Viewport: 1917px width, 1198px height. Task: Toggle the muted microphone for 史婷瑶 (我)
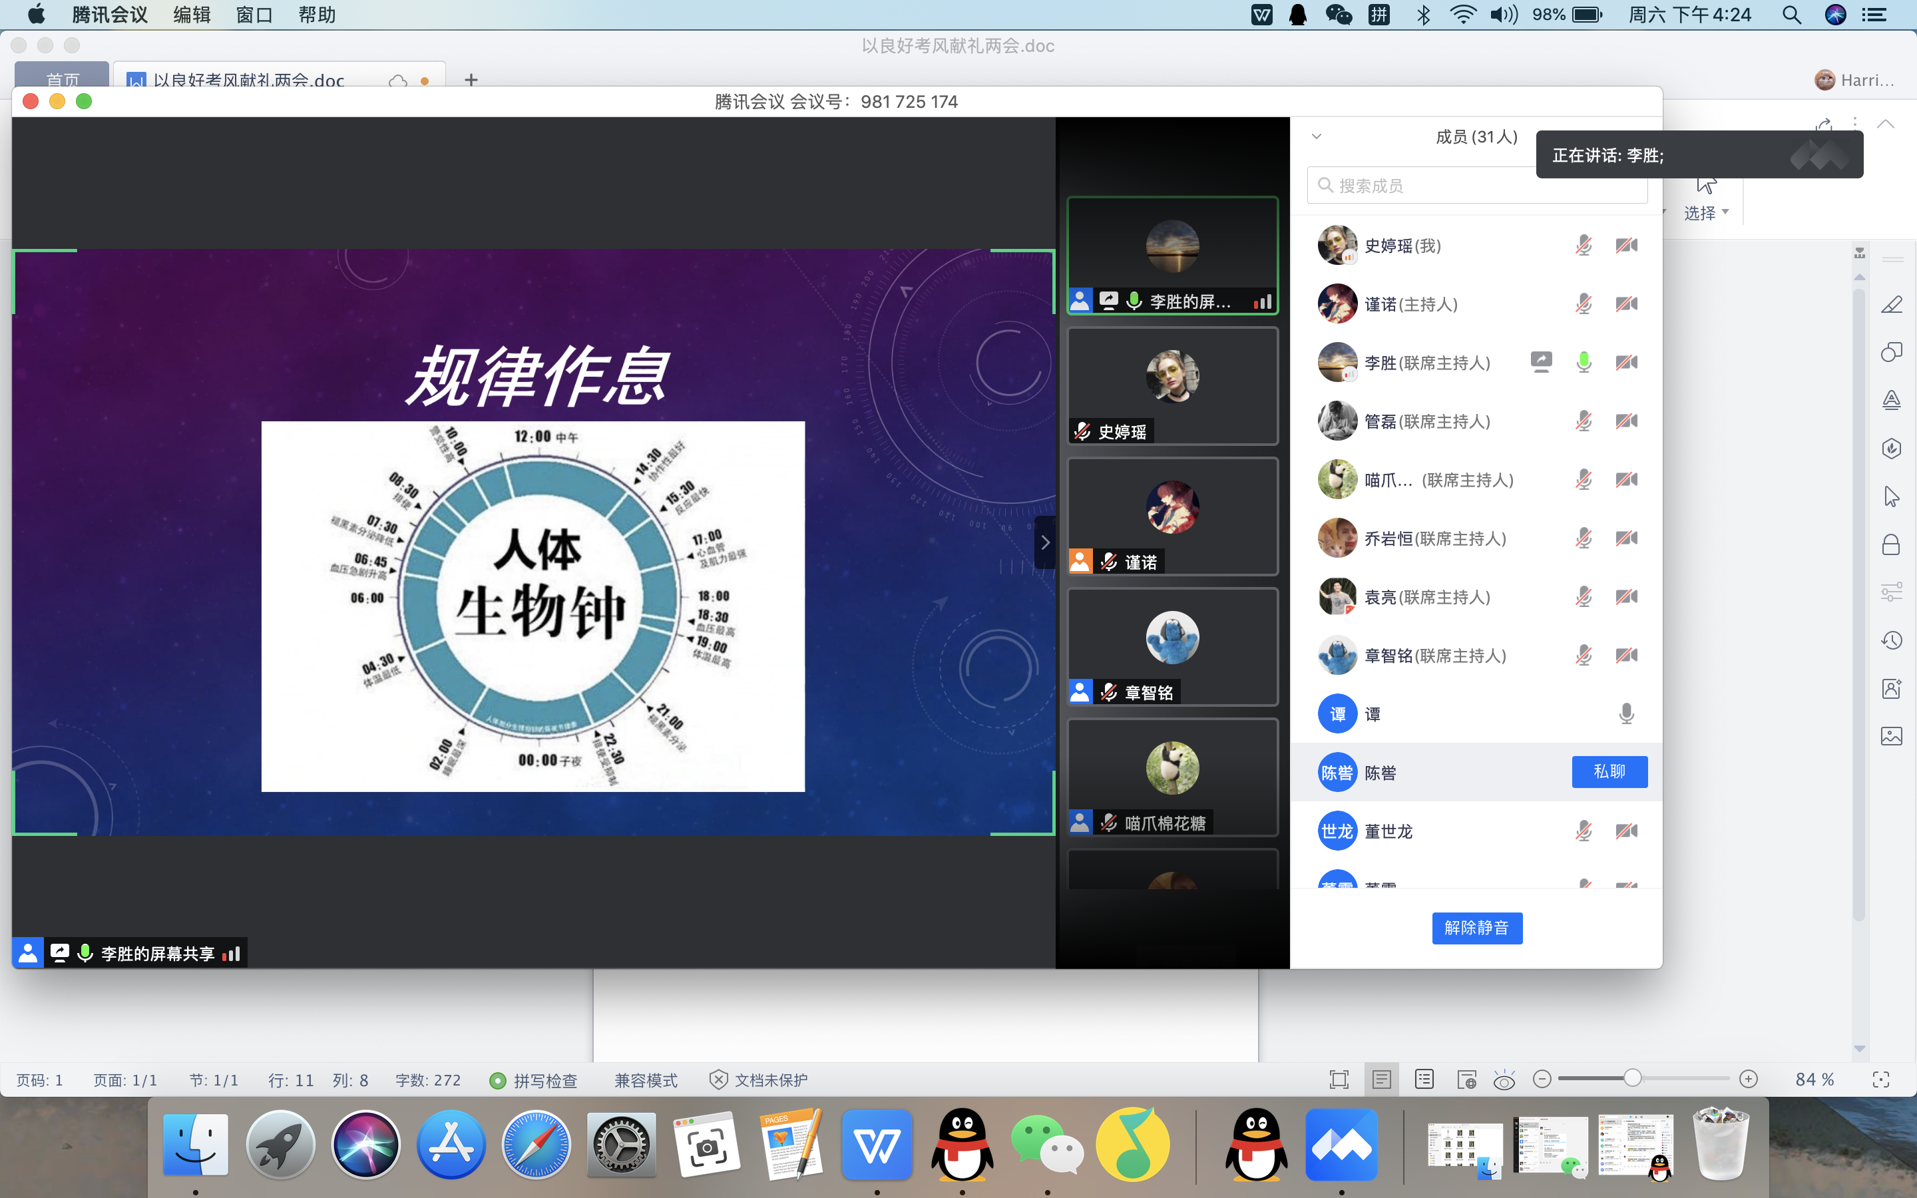[1584, 246]
